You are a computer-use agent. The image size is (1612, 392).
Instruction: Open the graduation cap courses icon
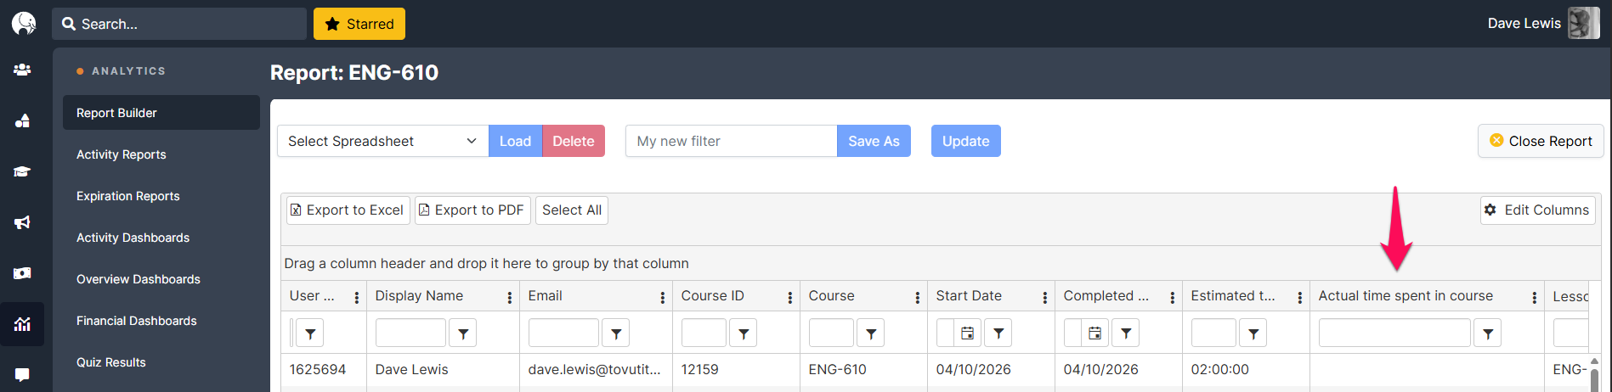tap(22, 171)
